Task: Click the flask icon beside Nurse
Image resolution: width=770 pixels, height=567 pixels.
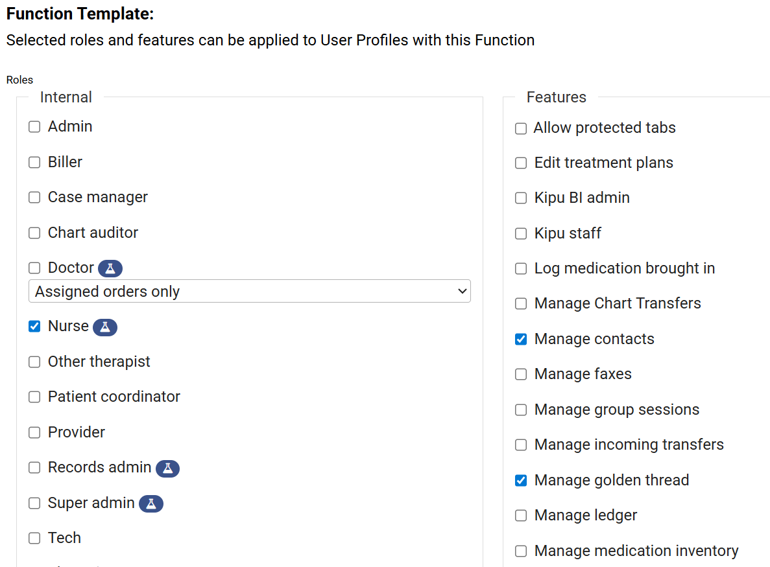Action: pos(105,327)
